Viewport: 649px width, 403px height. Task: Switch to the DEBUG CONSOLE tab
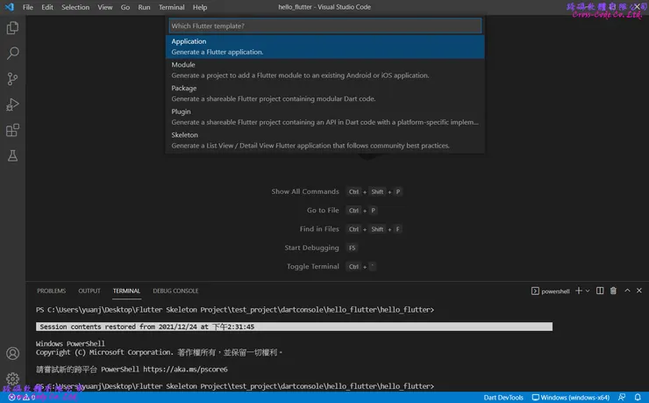175,291
